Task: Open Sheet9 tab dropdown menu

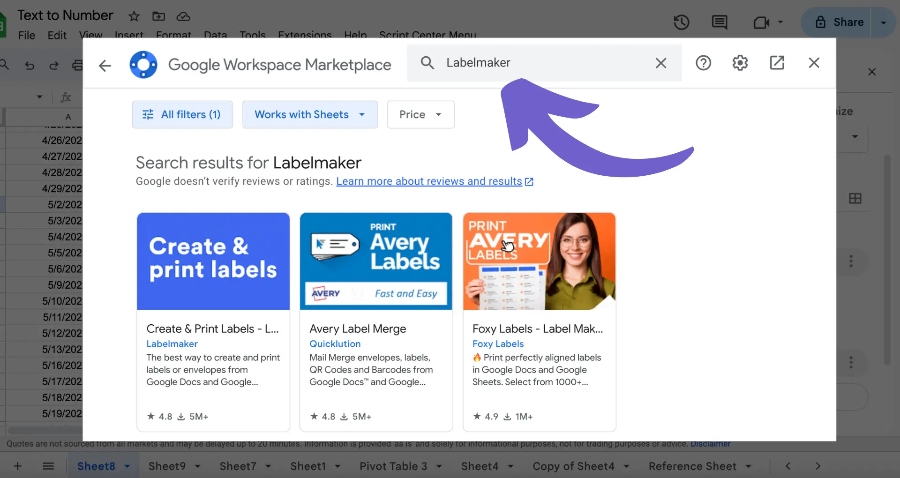Action: tap(197, 466)
